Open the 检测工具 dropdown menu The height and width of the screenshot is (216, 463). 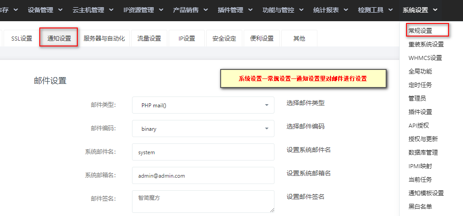(375, 10)
